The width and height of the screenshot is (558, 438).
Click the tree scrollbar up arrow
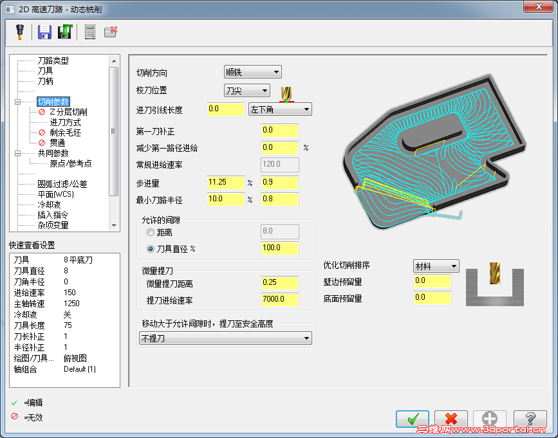[x=114, y=61]
